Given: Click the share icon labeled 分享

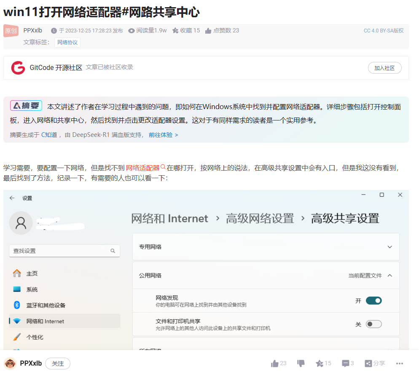Looking at the screenshot, I should pyautogui.click(x=368, y=364).
